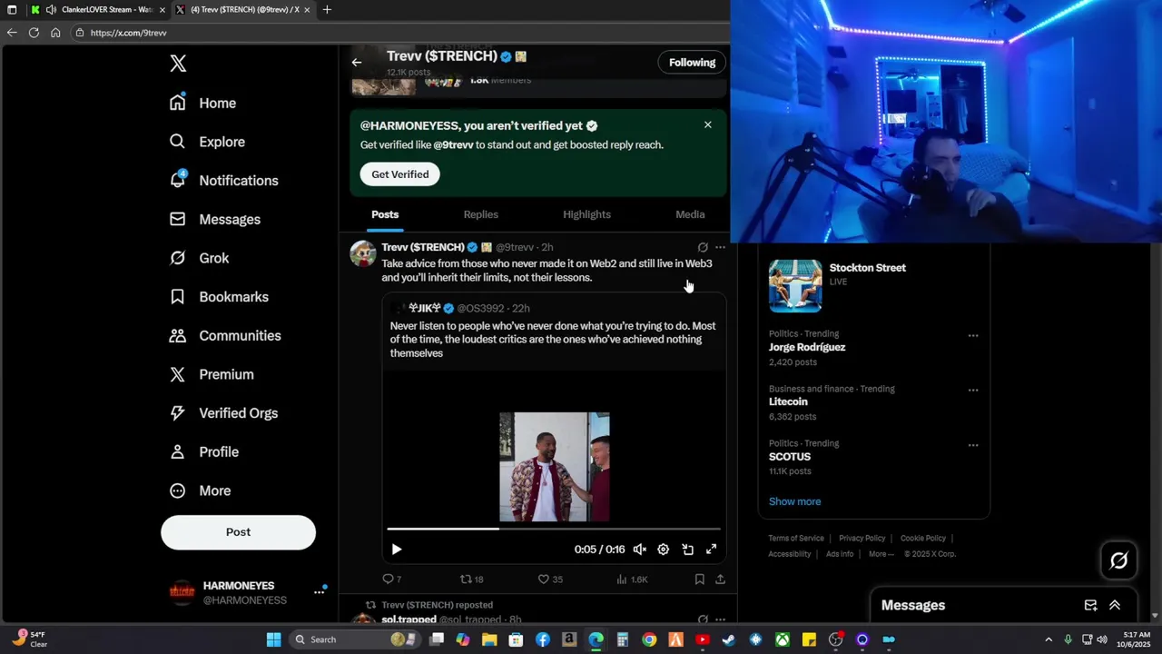1162x654 pixels.
Task: Switch to the Replies tab
Action: (x=480, y=214)
